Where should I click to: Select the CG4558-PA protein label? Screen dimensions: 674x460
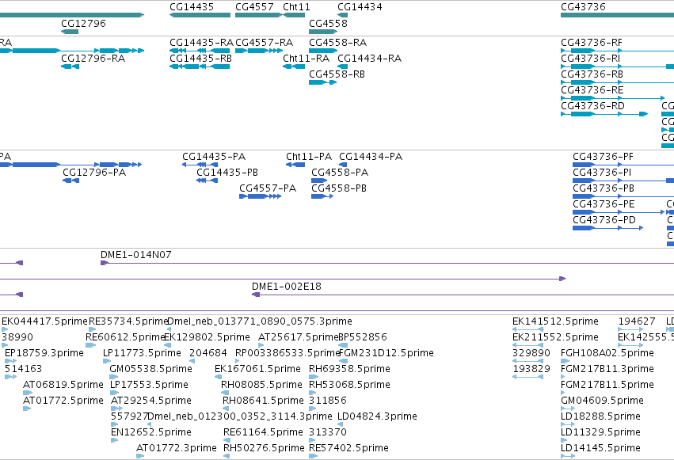[x=340, y=173]
